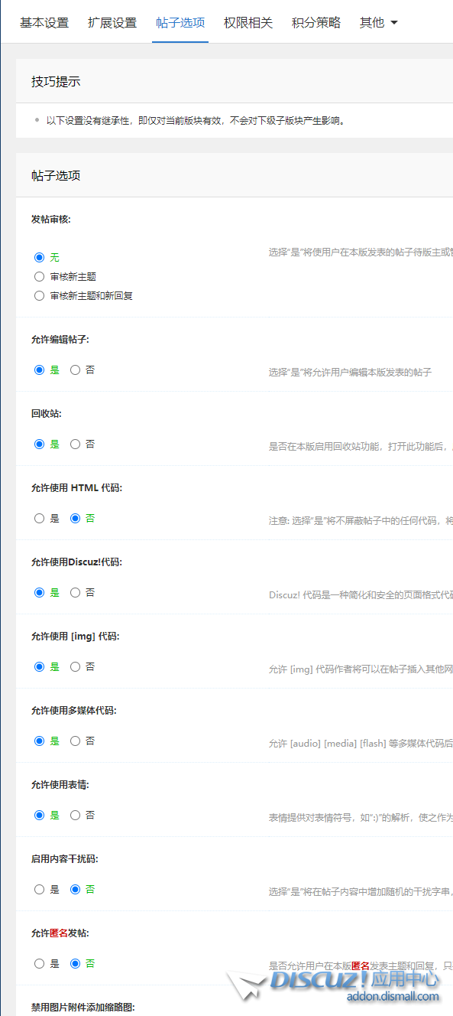Expand the 其他 dropdown menu
Screen dimensions: 453x1016
pyautogui.click(x=379, y=22)
